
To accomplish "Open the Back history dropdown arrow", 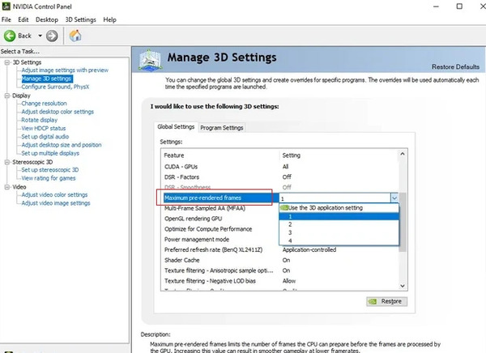I will click(x=40, y=36).
